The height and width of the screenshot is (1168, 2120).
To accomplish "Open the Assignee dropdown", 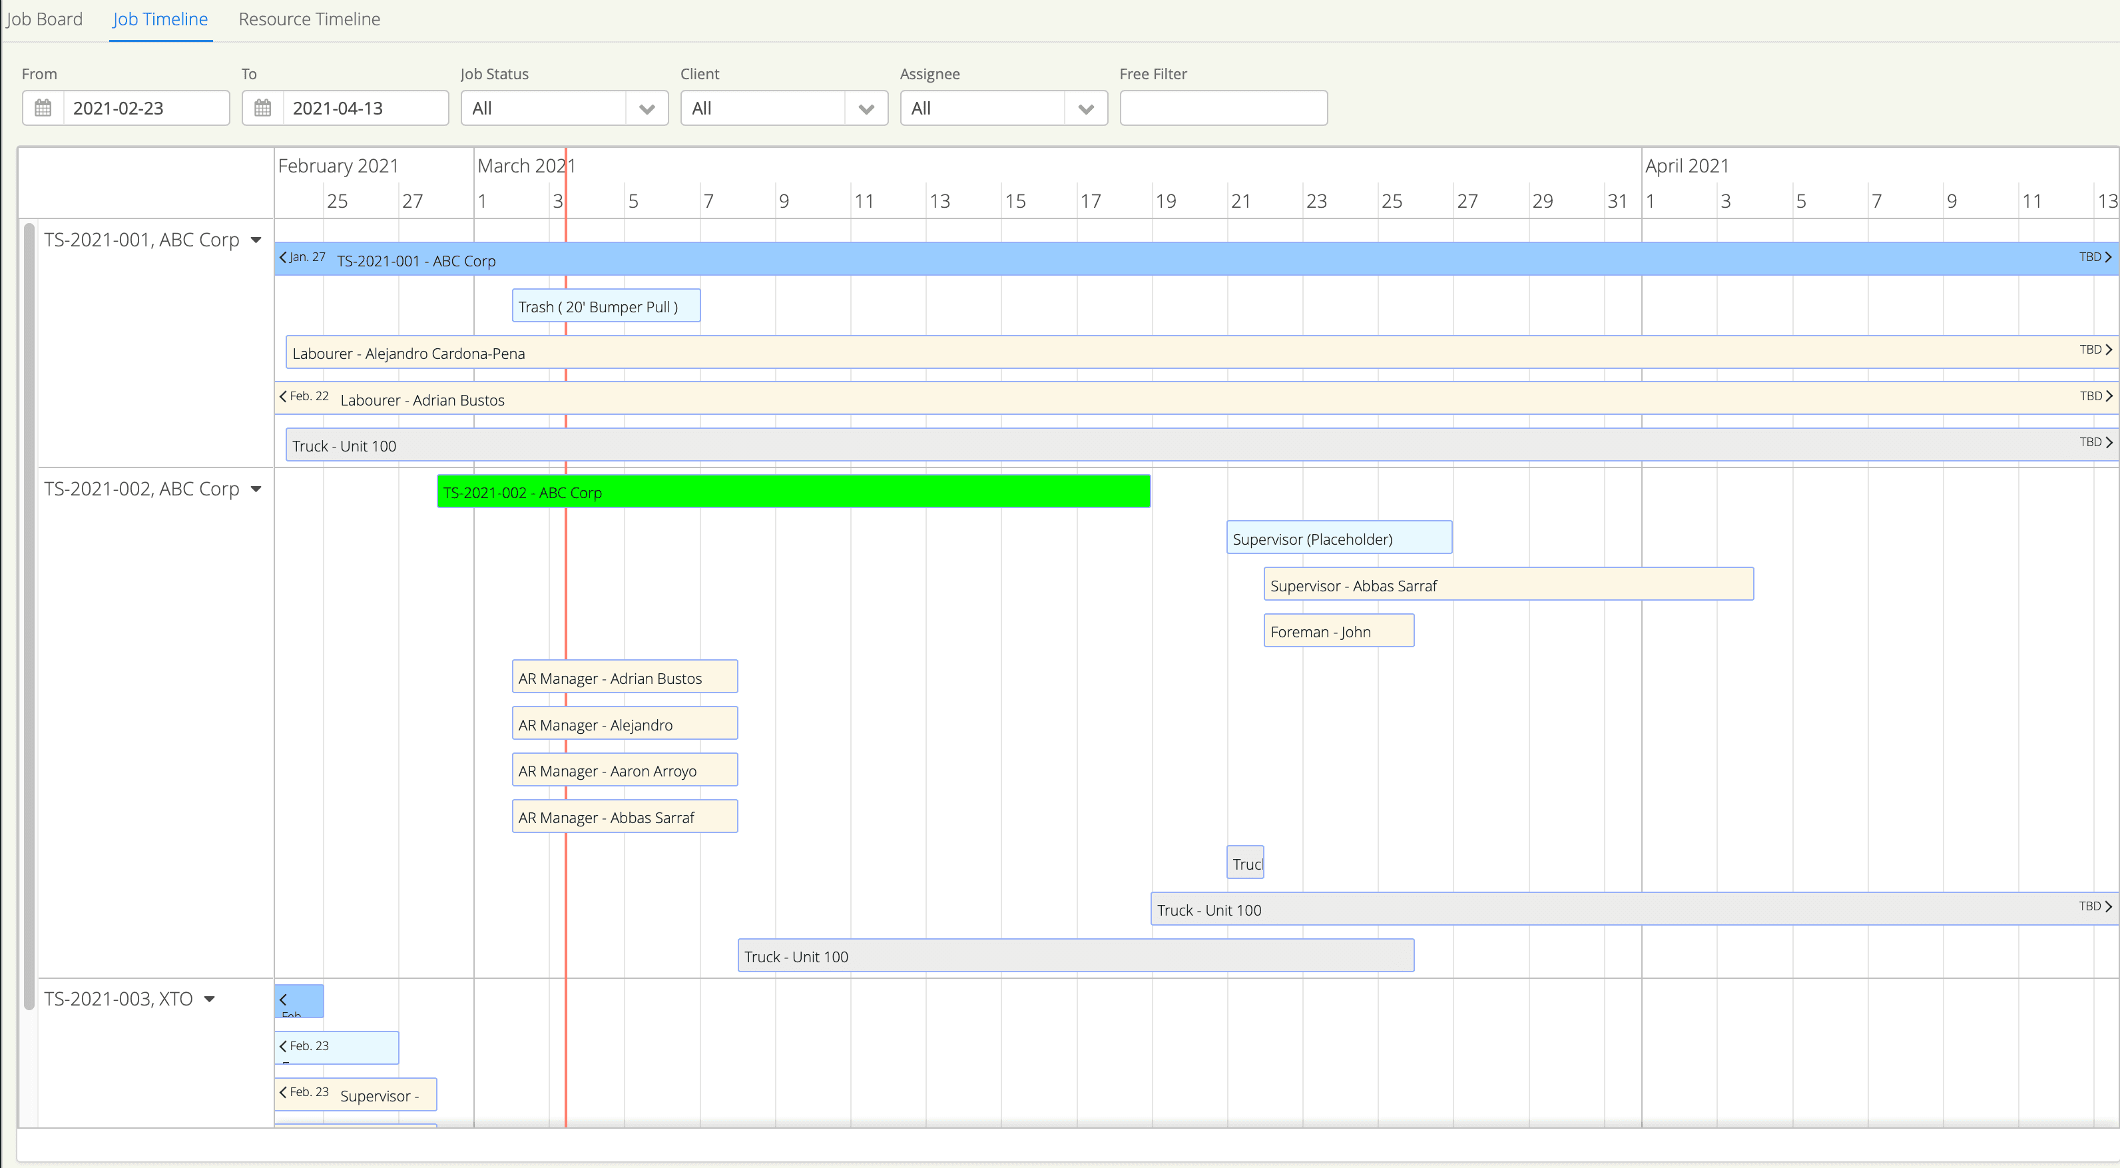I will coord(1087,108).
